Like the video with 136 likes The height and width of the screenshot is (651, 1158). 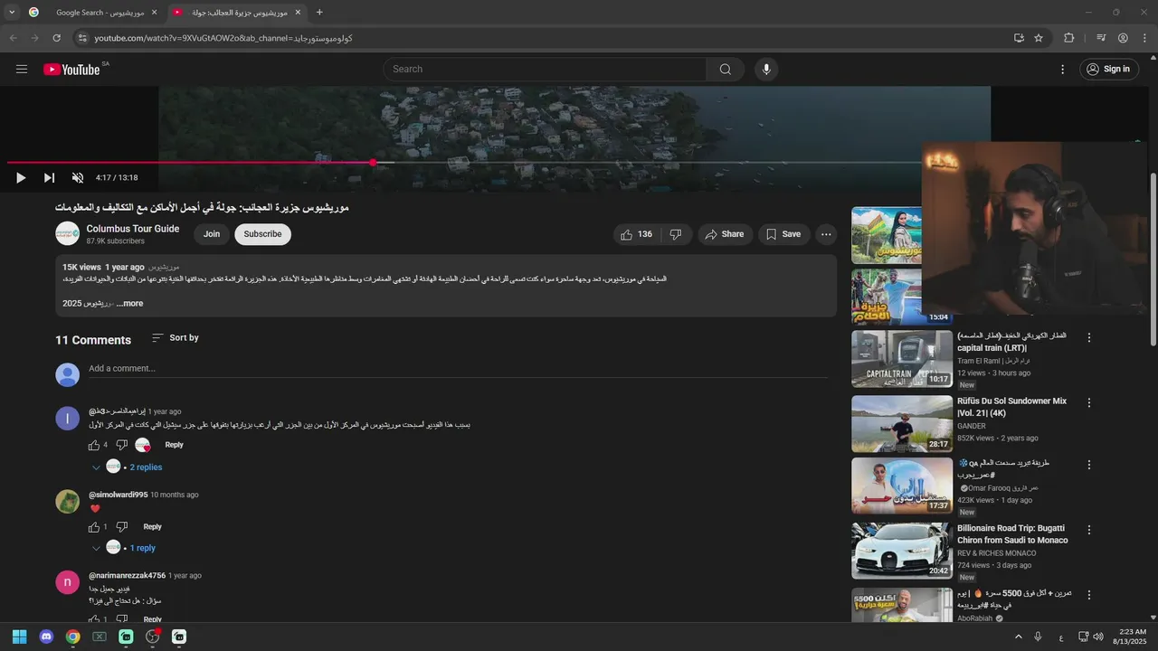636,234
